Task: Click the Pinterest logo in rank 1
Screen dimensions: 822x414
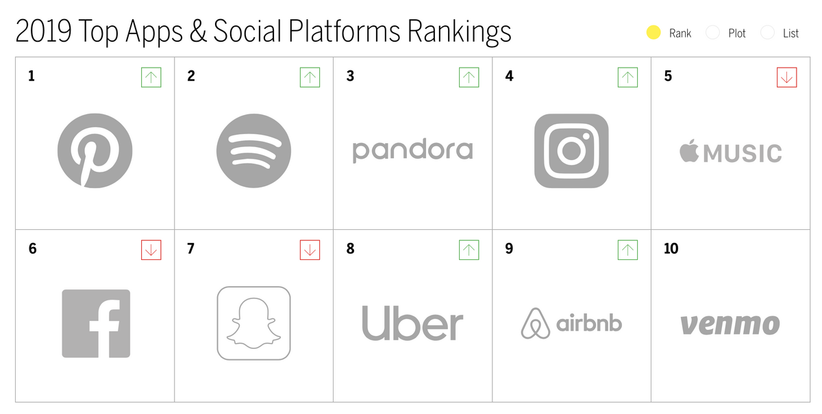Action: pos(95,151)
